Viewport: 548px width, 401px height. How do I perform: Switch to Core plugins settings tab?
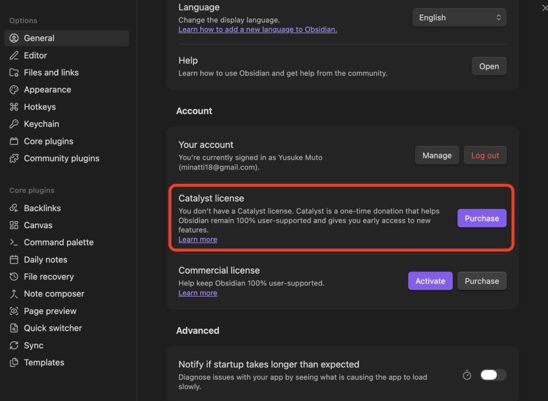(48, 141)
